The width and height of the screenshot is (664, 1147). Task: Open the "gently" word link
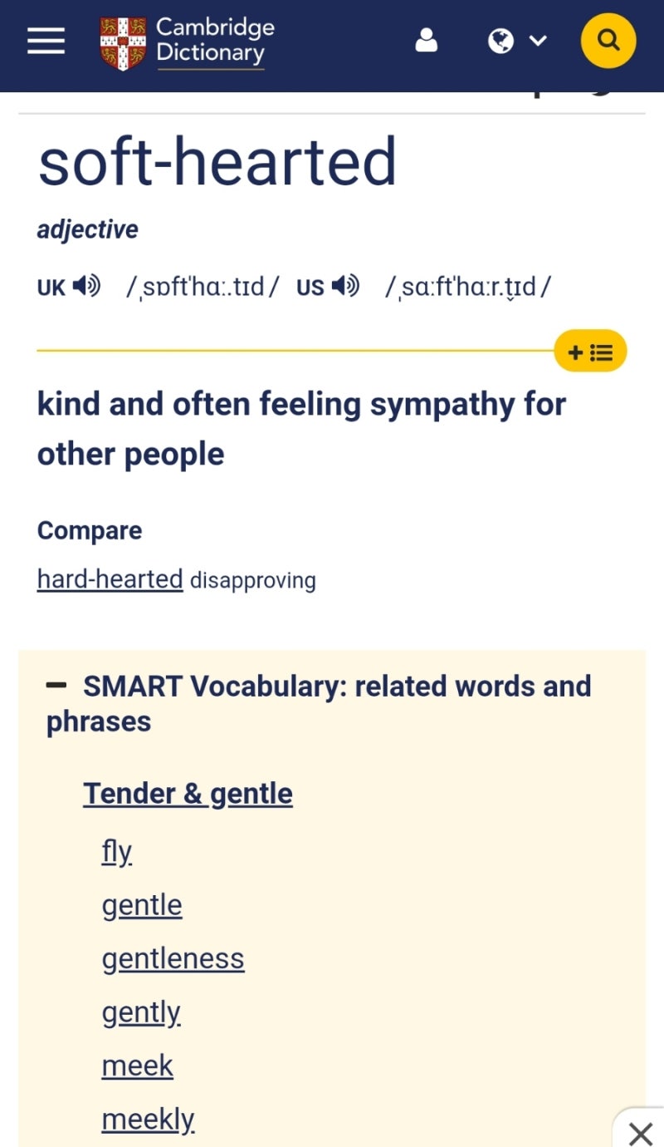click(x=141, y=1012)
